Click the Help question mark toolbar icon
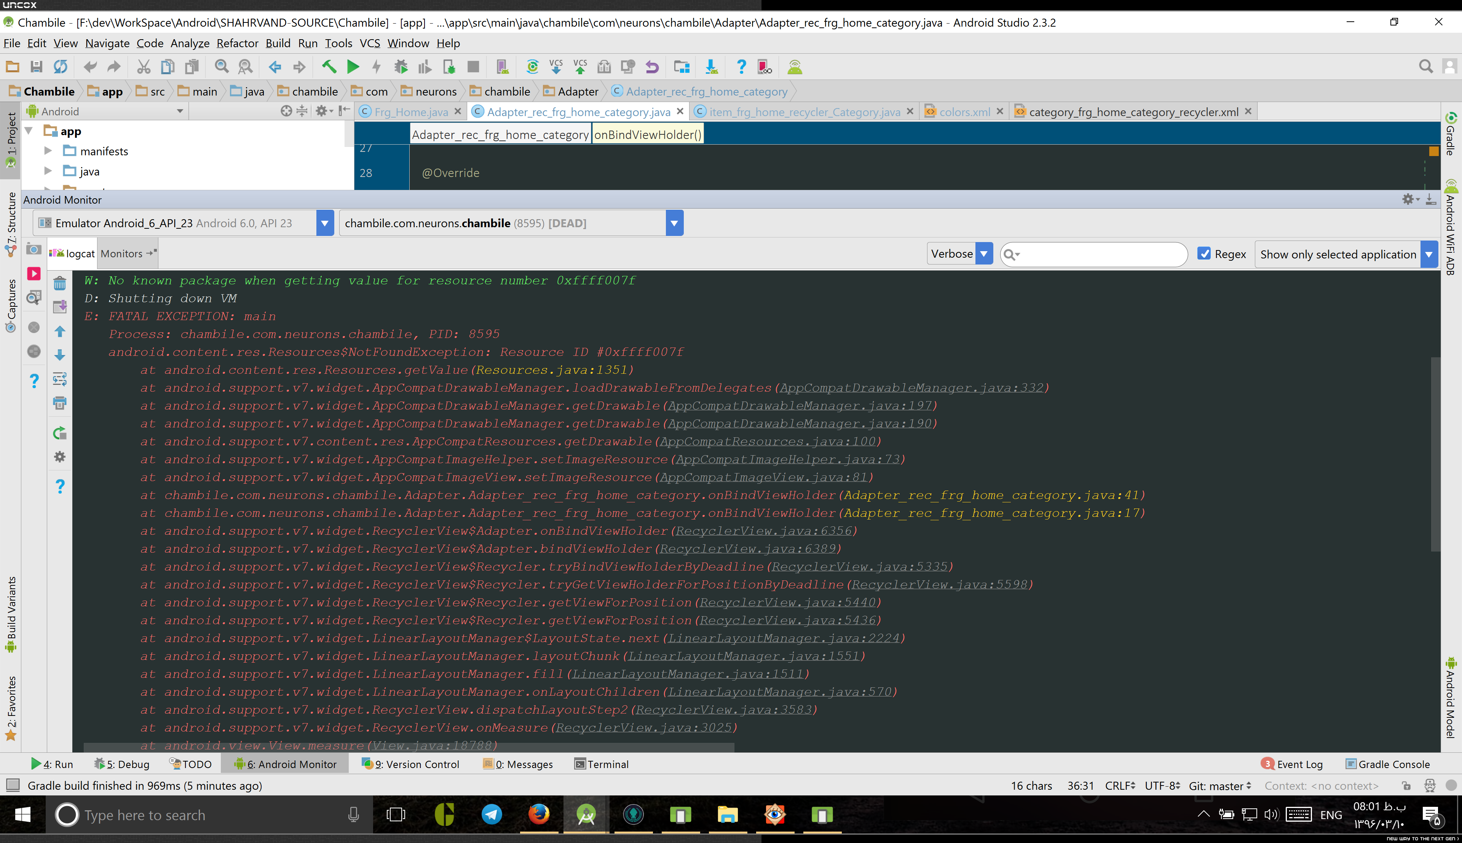This screenshot has width=1462, height=843. click(741, 67)
